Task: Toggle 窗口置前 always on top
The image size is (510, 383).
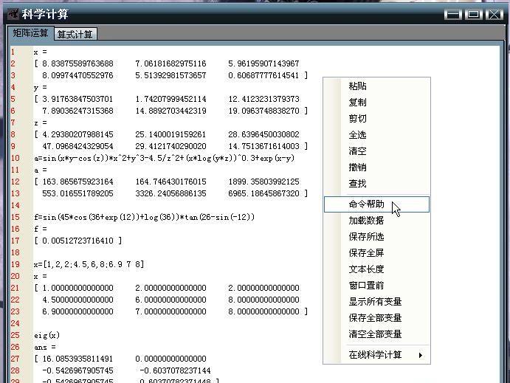Action: 366,286
